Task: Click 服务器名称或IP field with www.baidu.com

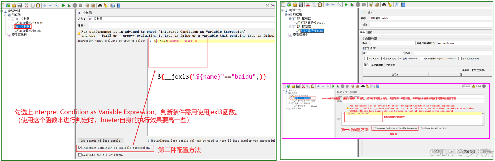Action: click(x=464, y=43)
